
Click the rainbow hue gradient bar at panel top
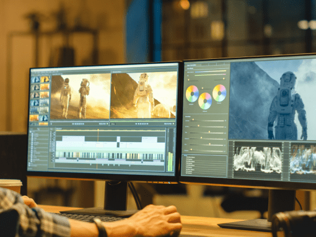(x=211, y=71)
